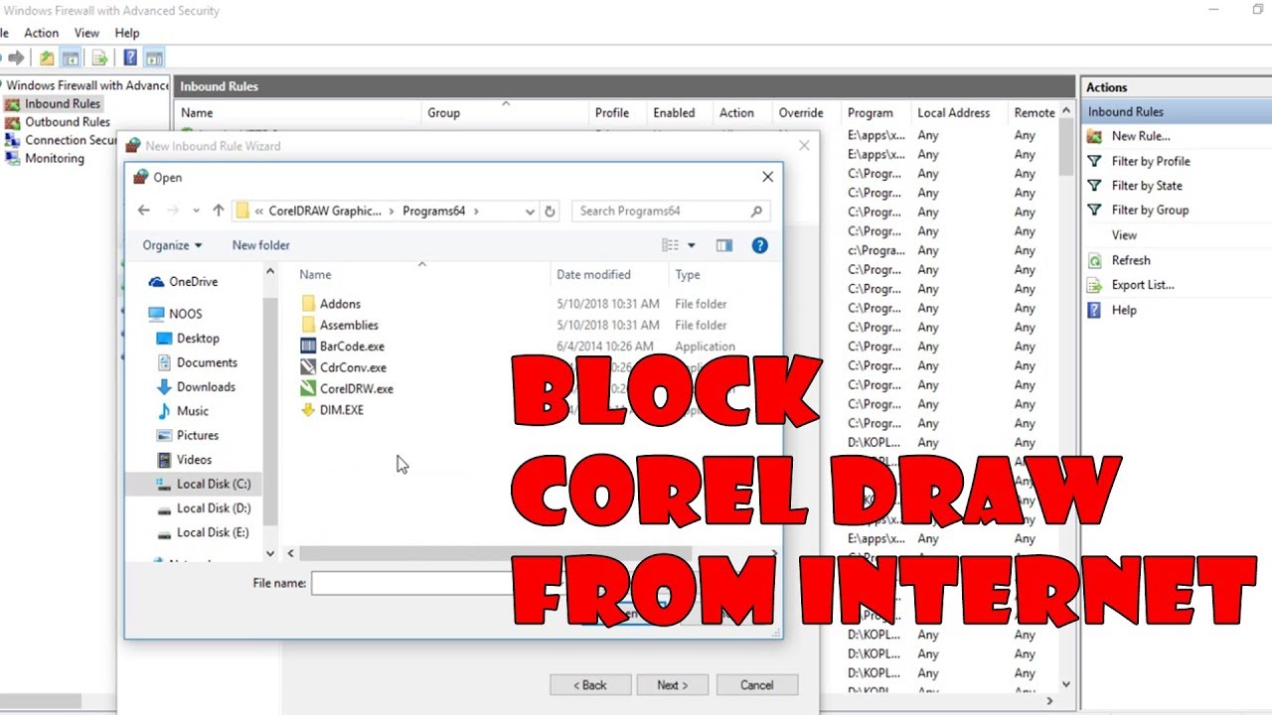Viewport: 1272px width, 715px height.
Task: Click Export List... in Actions pane
Action: pyautogui.click(x=1143, y=285)
